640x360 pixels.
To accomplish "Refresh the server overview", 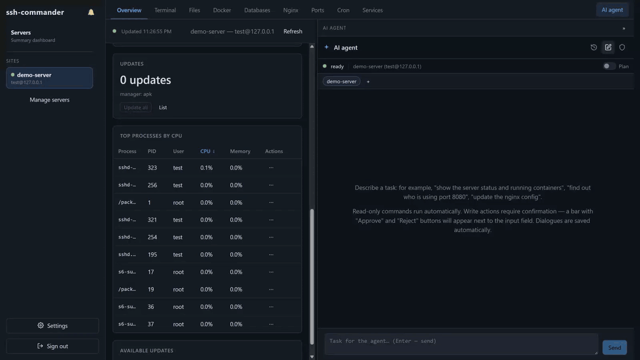I will click(x=293, y=31).
